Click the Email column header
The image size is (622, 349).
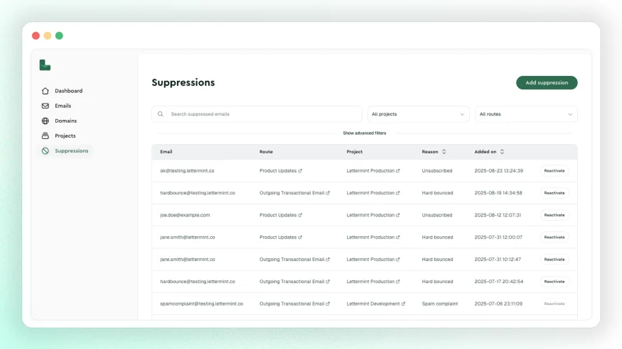point(166,152)
